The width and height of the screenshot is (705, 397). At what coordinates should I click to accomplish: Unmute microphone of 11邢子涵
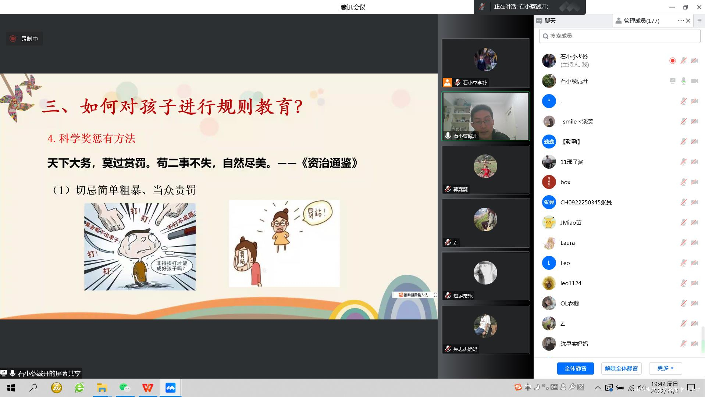pos(683,162)
